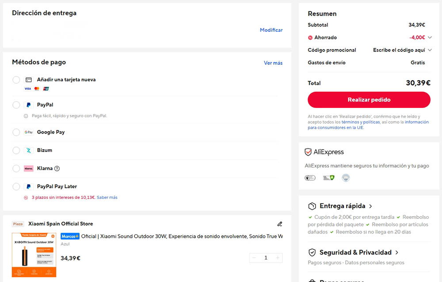Expand the Ahorrado savings details chevron
The image size is (442, 282).
click(430, 37)
